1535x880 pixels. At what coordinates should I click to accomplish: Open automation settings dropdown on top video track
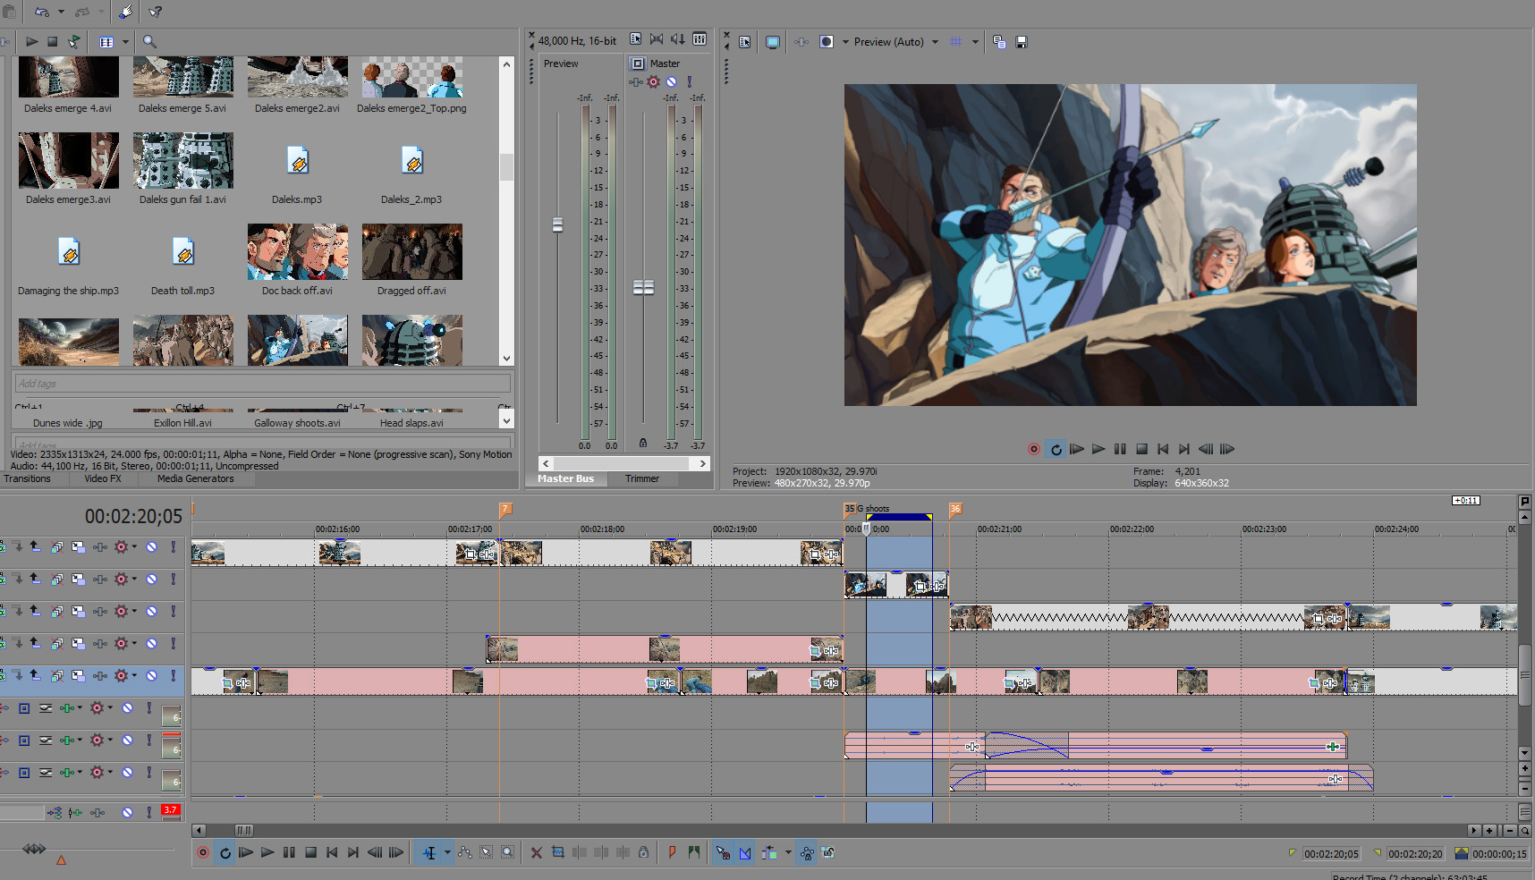pos(134,547)
